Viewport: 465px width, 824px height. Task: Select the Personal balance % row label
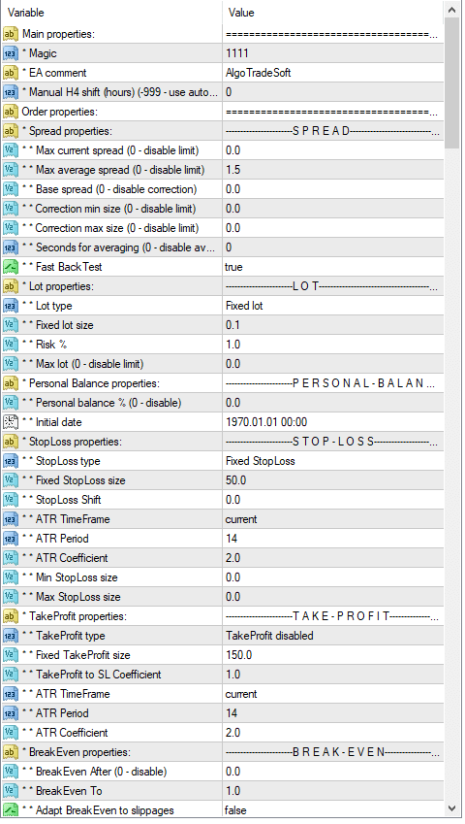pyautogui.click(x=102, y=403)
